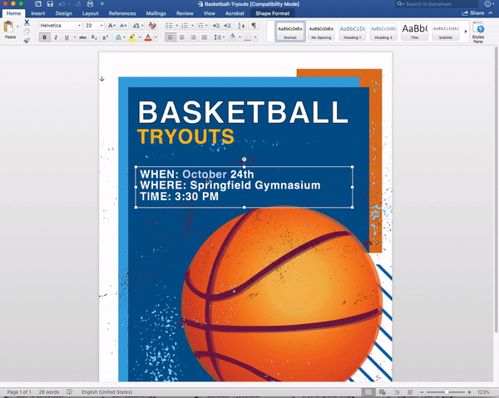This screenshot has height=398, width=499.
Task: Zoom in with the plus button
Action: [x=469, y=392]
